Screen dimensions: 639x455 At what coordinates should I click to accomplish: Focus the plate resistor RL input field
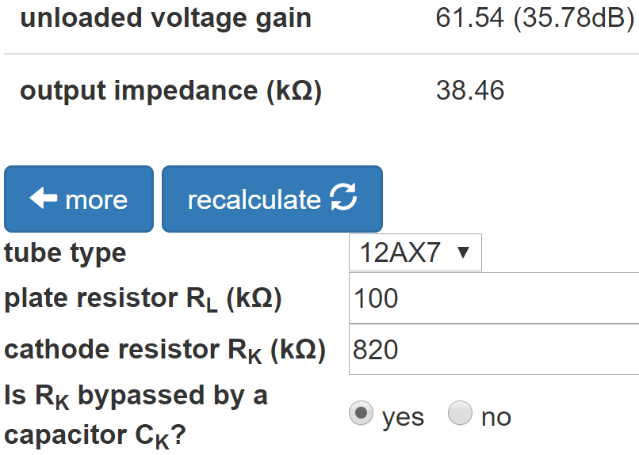[494, 298]
